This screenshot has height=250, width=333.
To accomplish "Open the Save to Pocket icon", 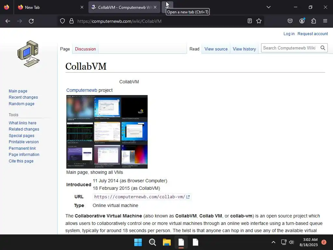I will click(290, 21).
